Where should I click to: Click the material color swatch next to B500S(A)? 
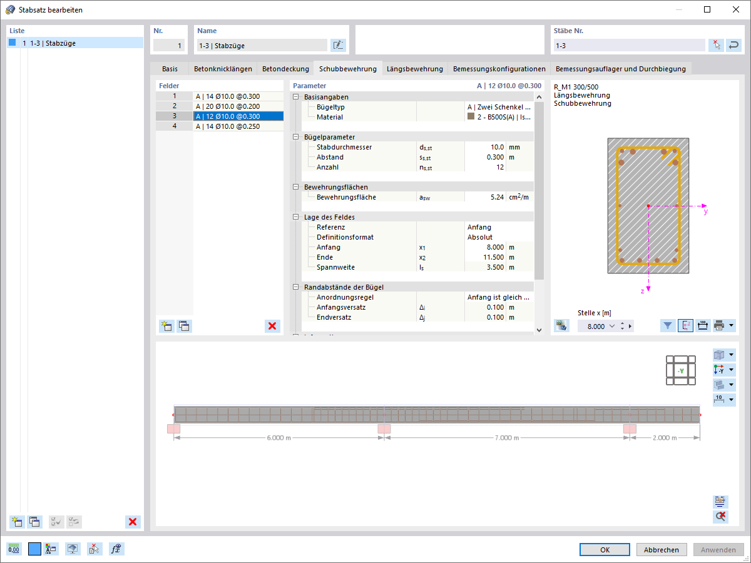click(471, 116)
